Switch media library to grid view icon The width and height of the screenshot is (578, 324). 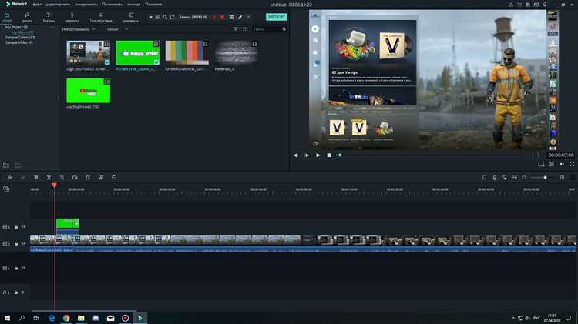point(245,28)
